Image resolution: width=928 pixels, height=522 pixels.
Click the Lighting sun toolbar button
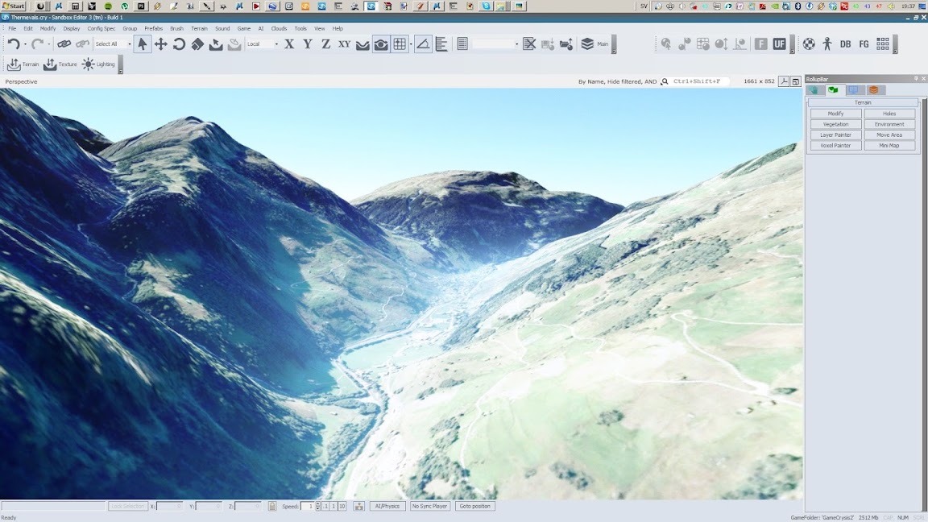click(98, 64)
